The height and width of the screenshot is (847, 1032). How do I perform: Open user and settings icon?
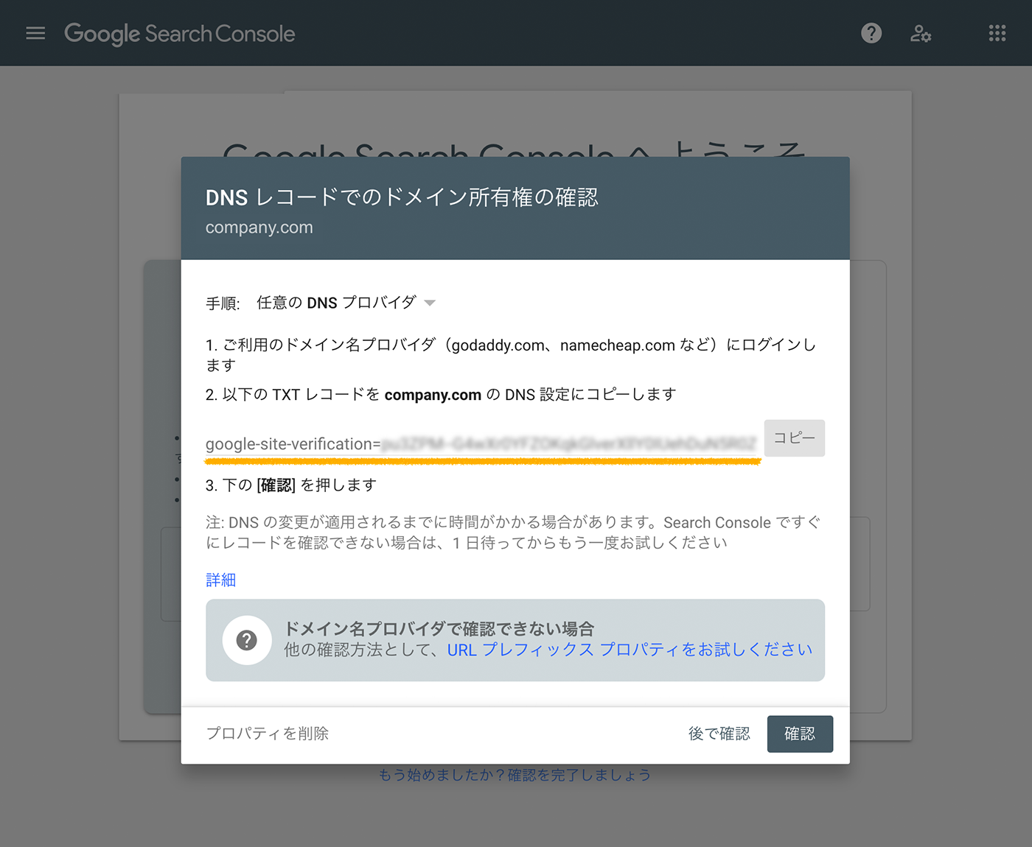(921, 33)
